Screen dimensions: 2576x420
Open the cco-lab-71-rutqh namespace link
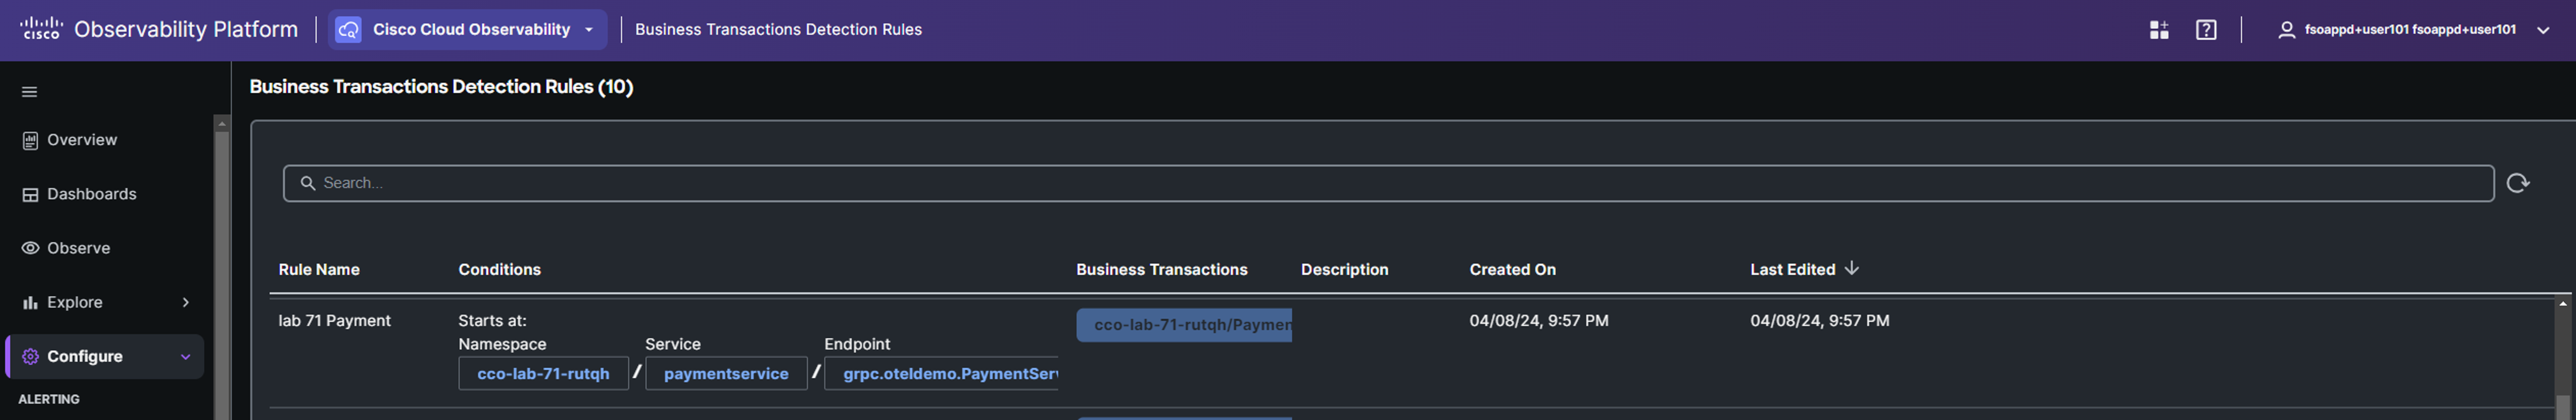[x=543, y=374]
